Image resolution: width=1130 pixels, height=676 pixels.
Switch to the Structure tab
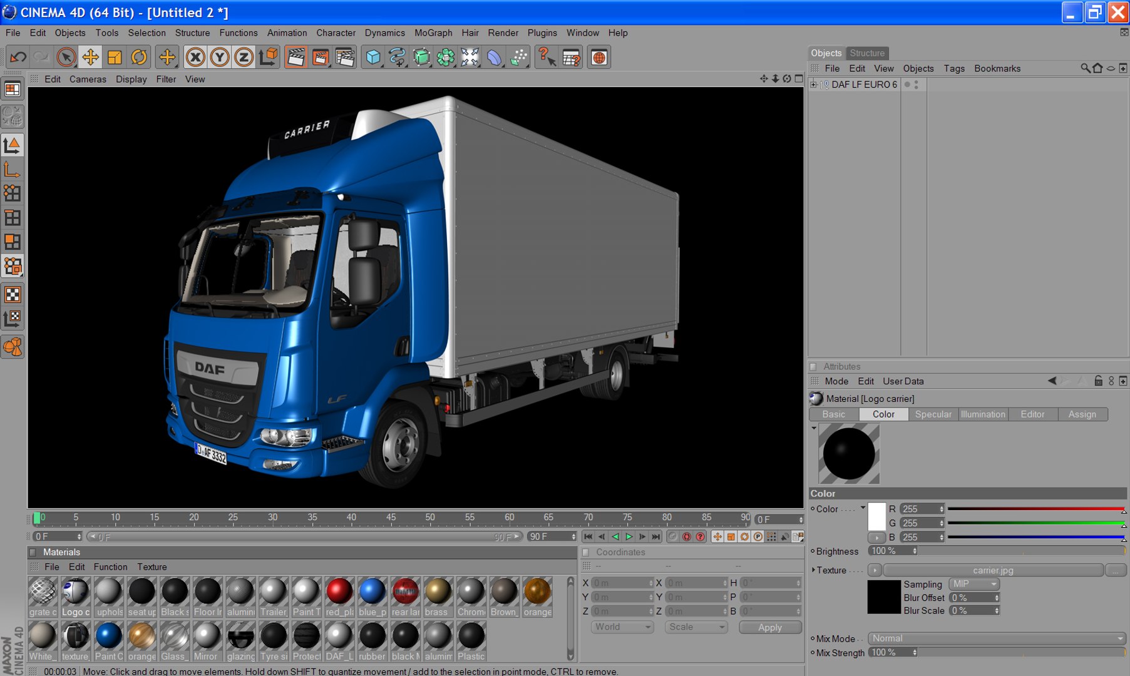point(867,53)
